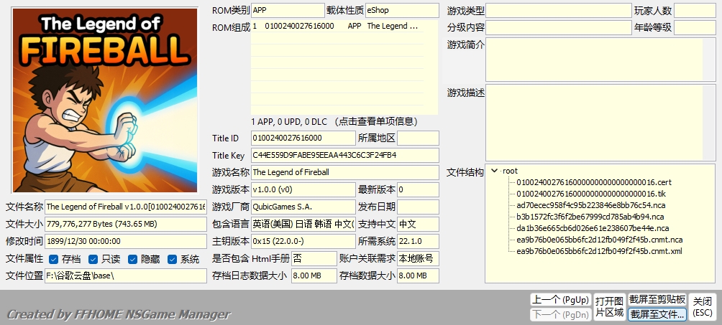Click the 最新版本 field showing 0
Image resolution: width=722 pixels, height=325 pixels.
(x=418, y=189)
